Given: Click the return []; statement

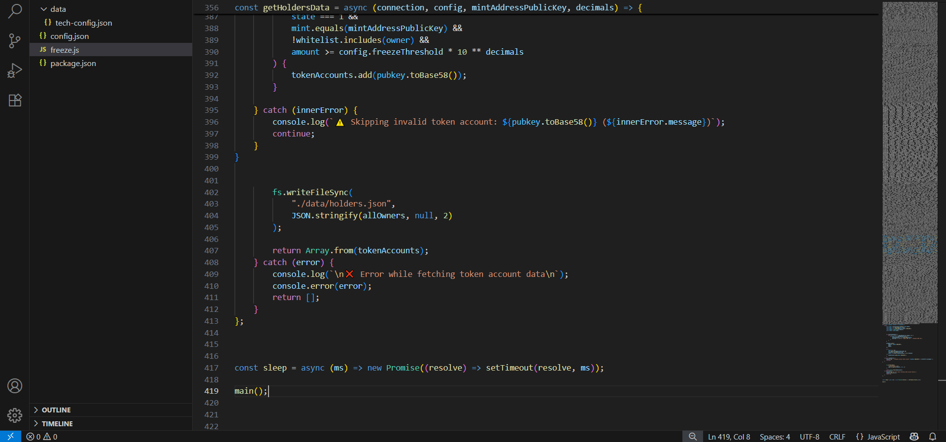Looking at the screenshot, I should tap(296, 297).
